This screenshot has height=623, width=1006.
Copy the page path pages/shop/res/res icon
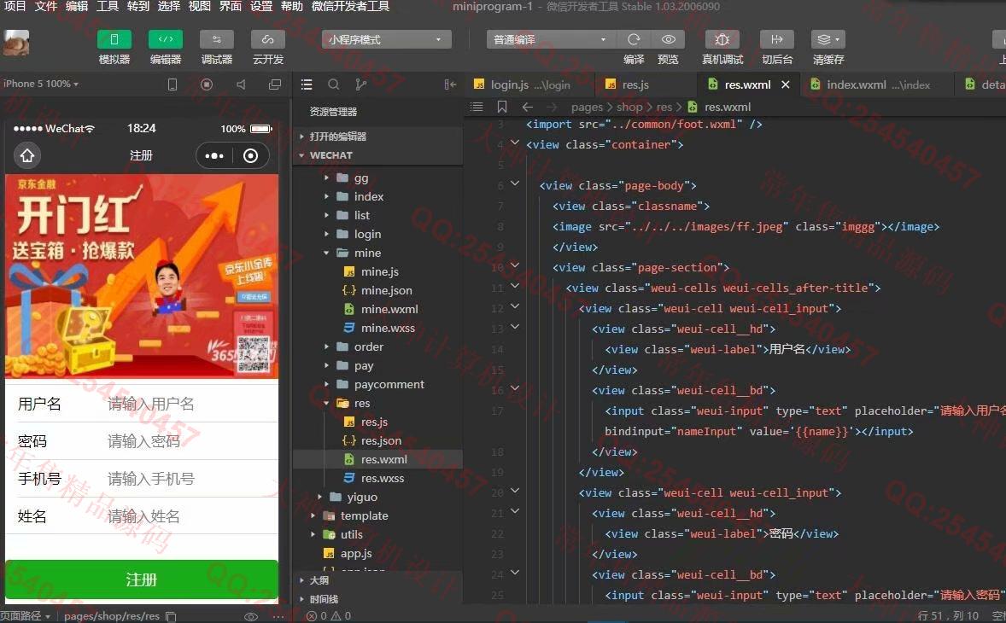[x=171, y=616]
